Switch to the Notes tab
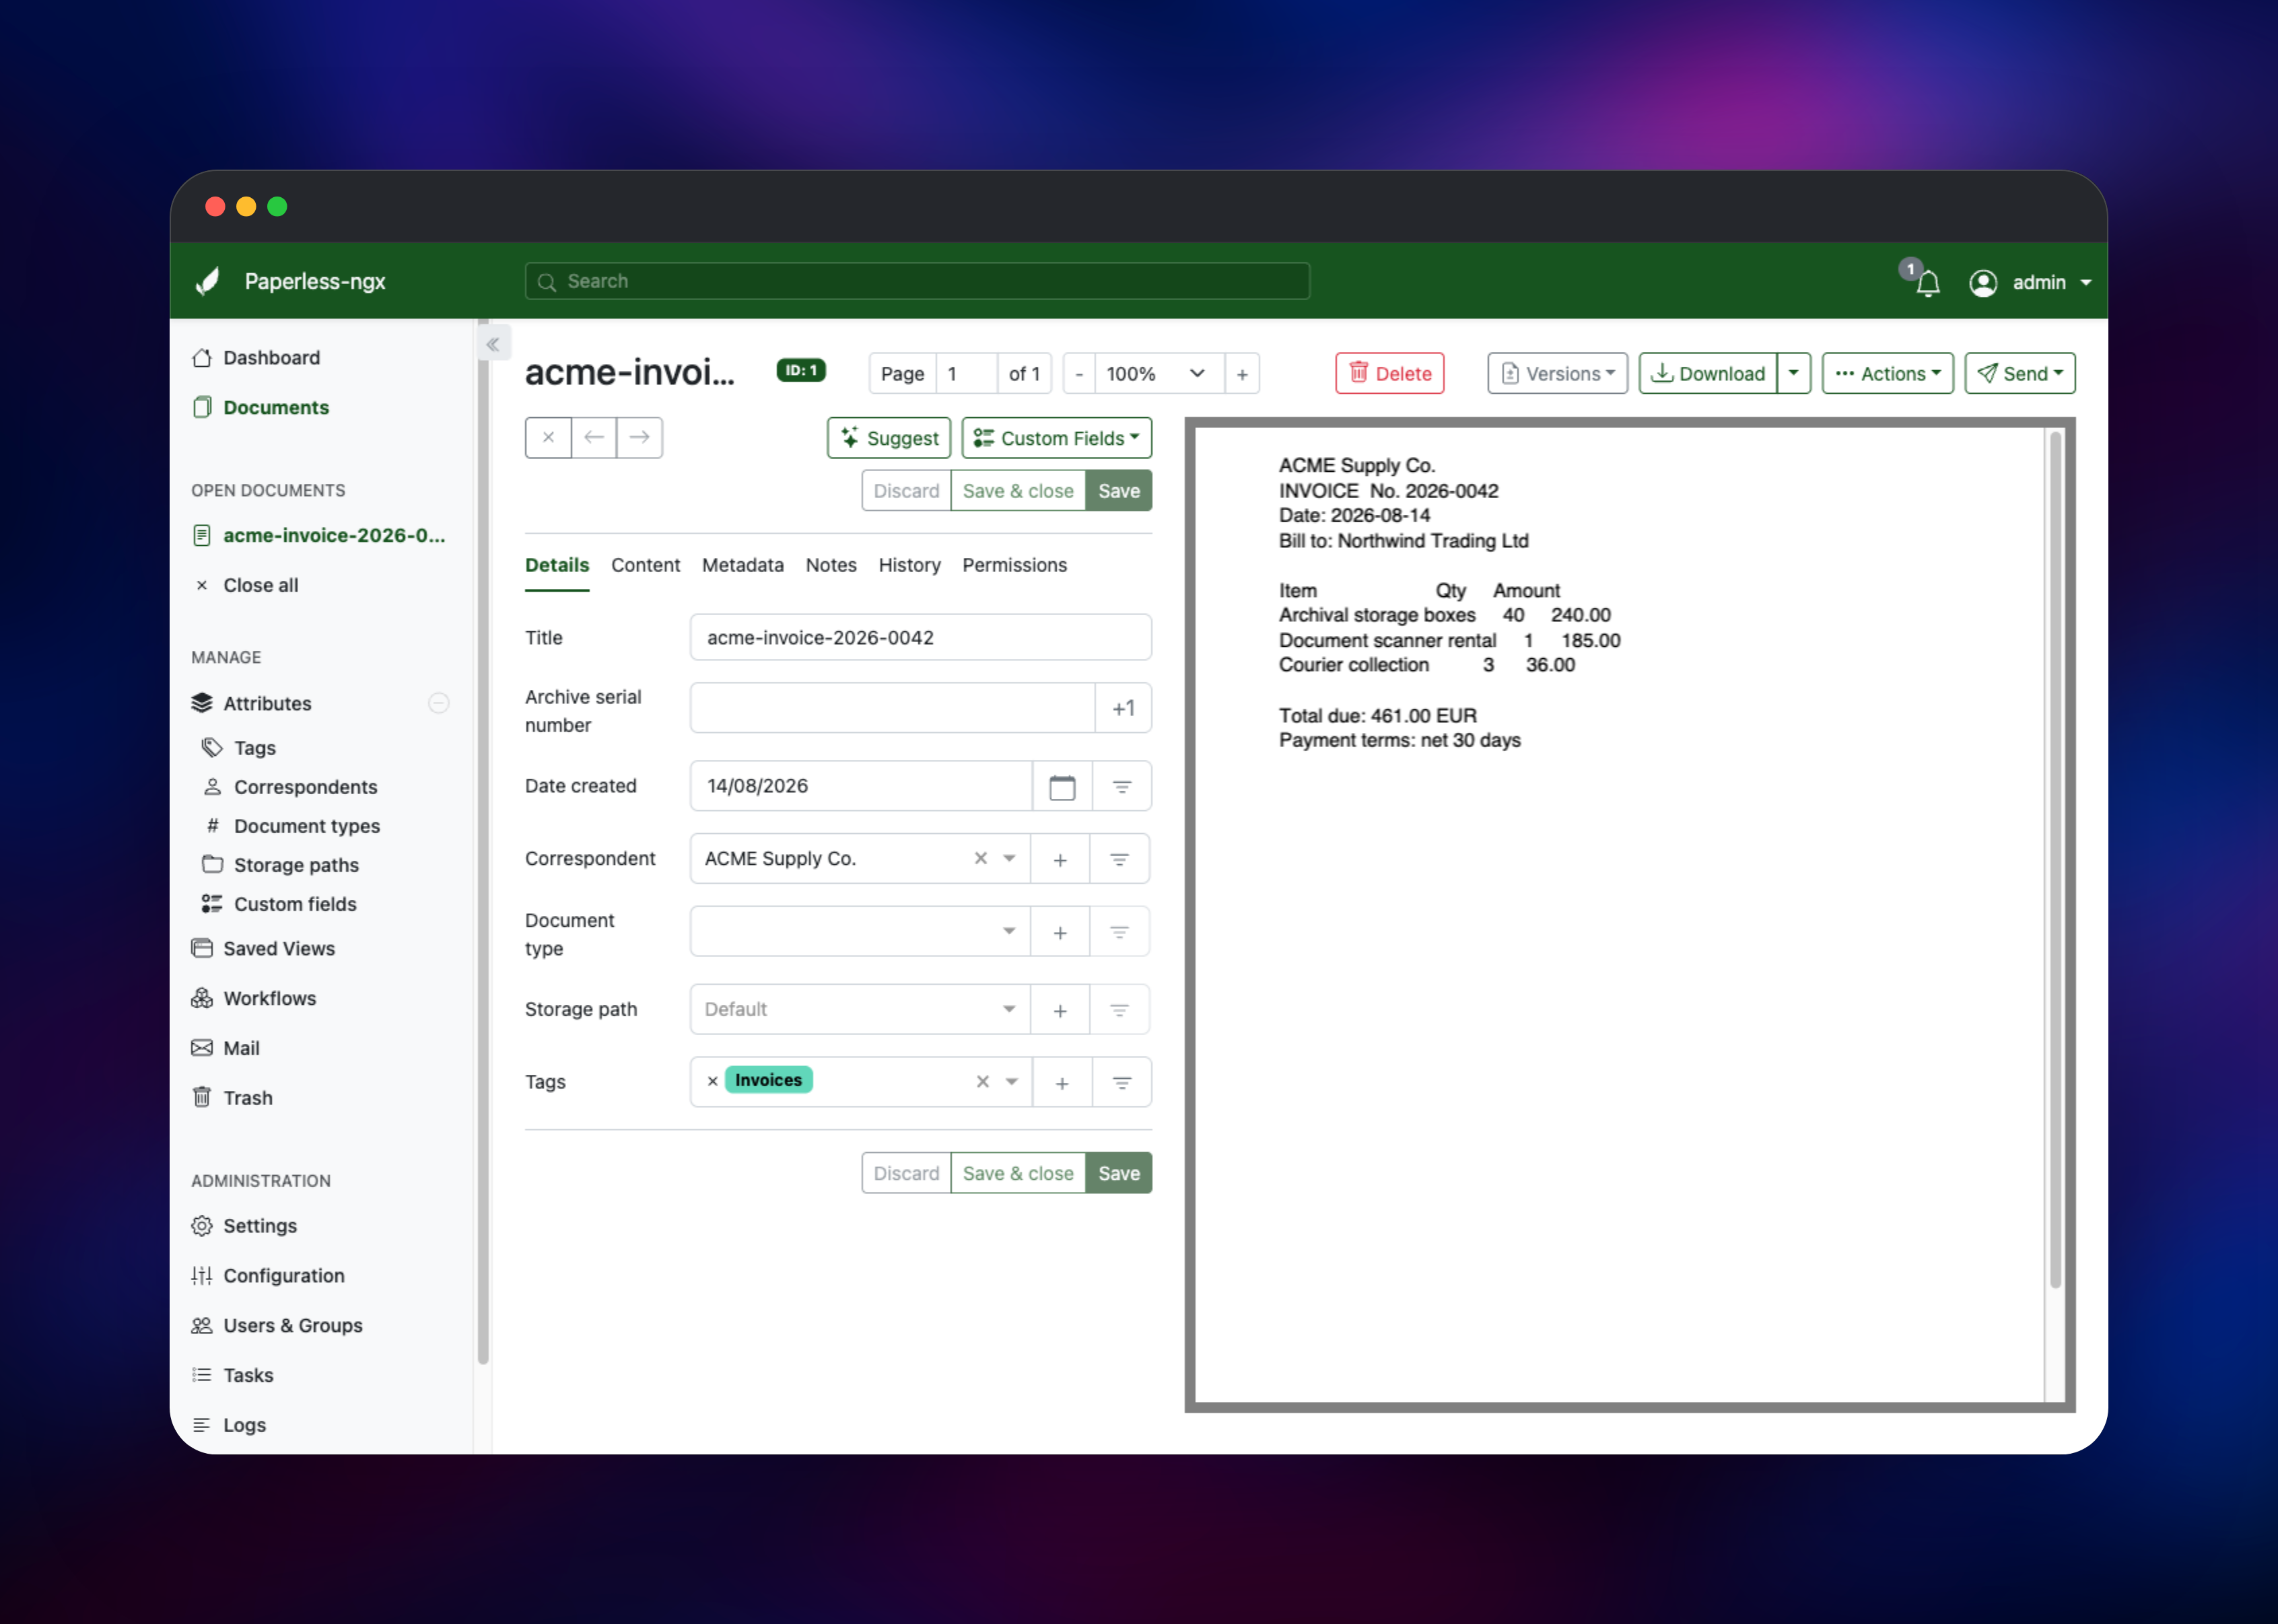Image resolution: width=2278 pixels, height=1624 pixels. (831, 566)
